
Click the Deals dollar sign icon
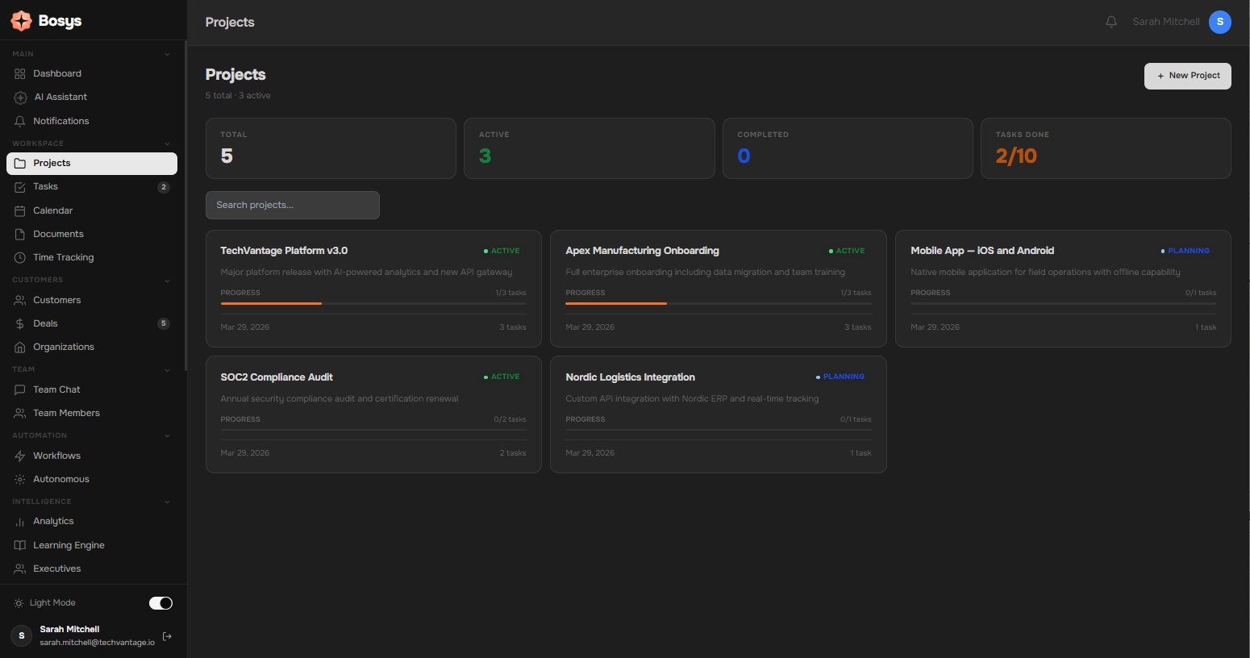pyautogui.click(x=20, y=324)
